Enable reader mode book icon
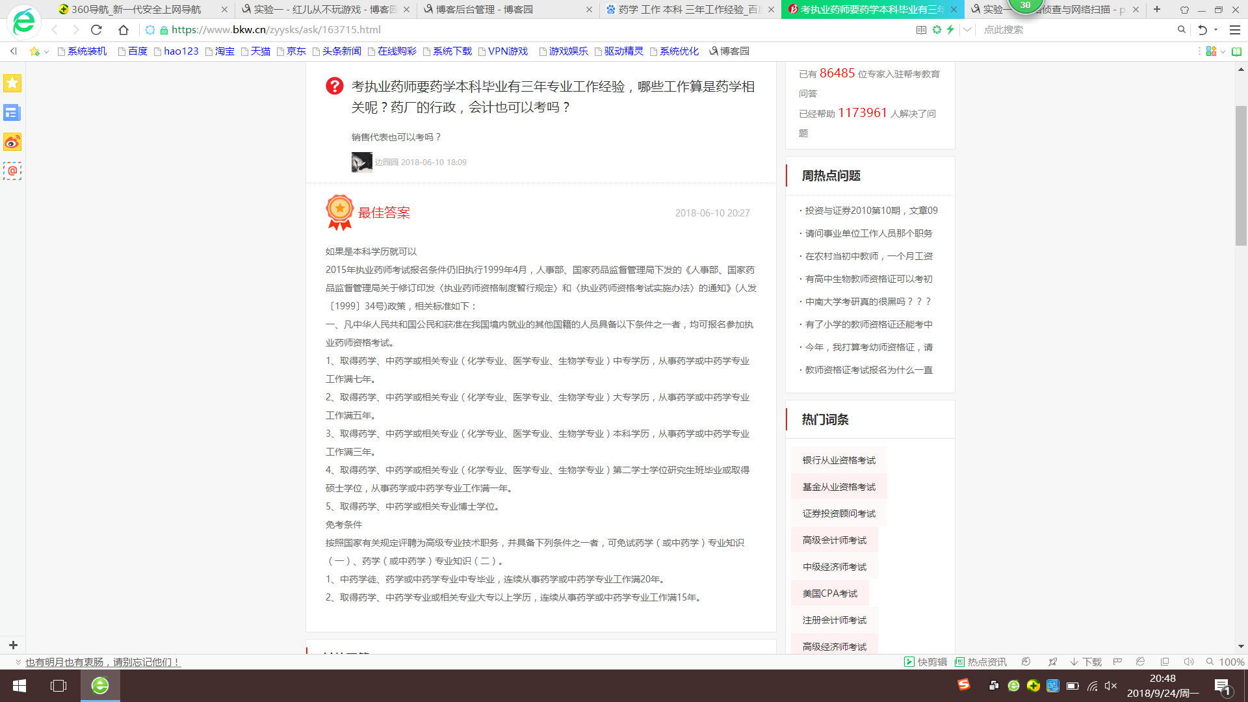The width and height of the screenshot is (1248, 702). click(921, 30)
